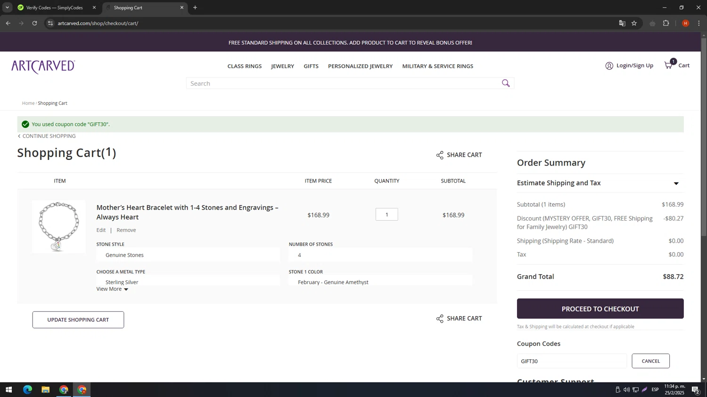Bookmark this page with star icon
This screenshot has width=707, height=397.
click(x=634, y=23)
